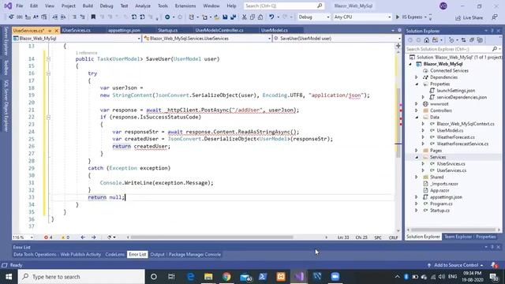Click the Cut scissors icon
Image resolution: width=505 pixels, height=284 pixels.
point(244,17)
